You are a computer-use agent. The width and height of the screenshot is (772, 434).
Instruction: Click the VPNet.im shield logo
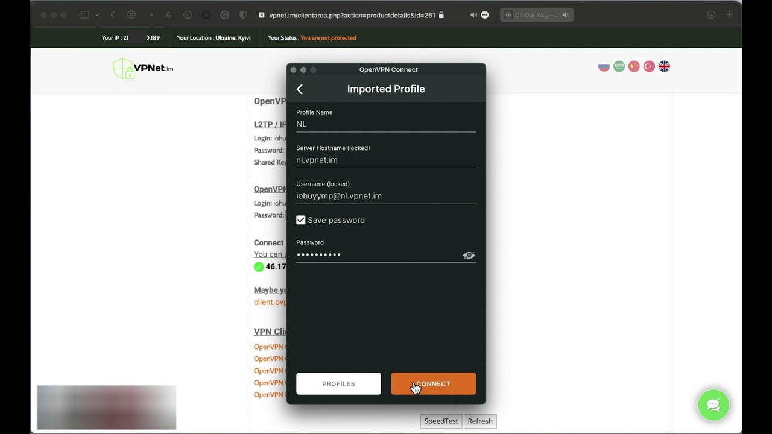tap(143, 68)
